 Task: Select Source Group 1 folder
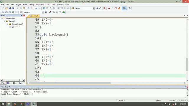tap(17, 24)
